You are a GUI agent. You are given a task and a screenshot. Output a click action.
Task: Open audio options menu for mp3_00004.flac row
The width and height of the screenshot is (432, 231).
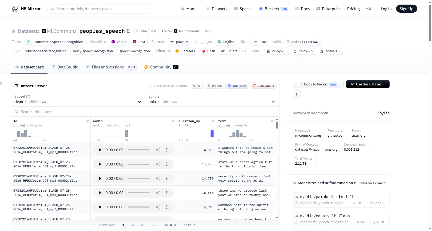click(167, 207)
